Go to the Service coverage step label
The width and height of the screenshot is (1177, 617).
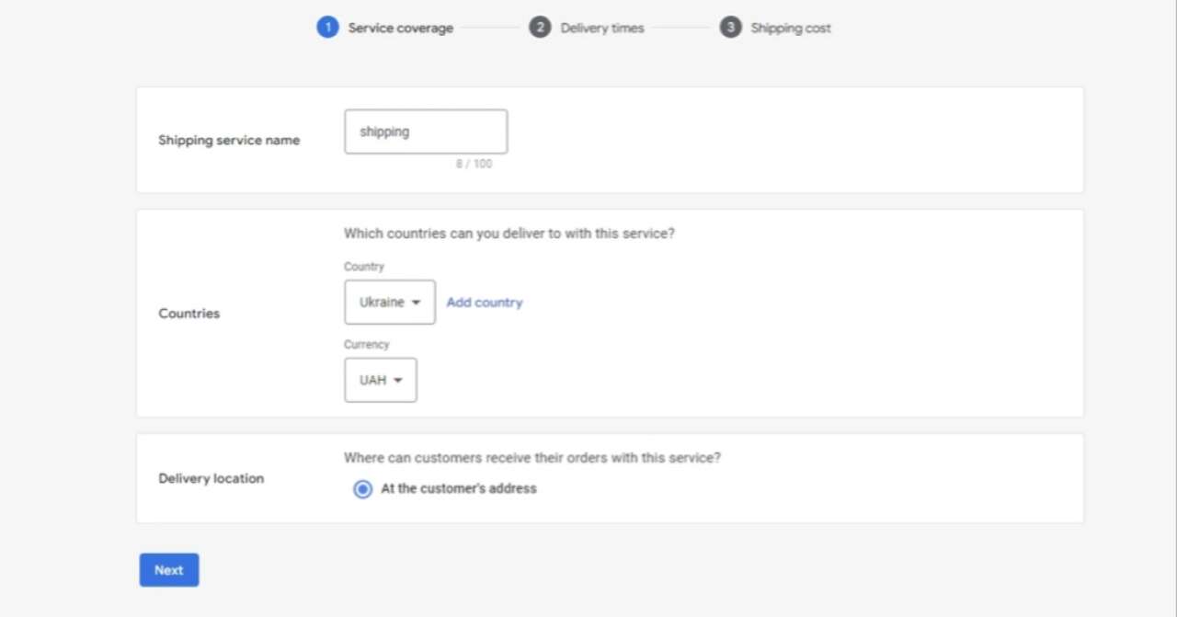pyautogui.click(x=400, y=29)
